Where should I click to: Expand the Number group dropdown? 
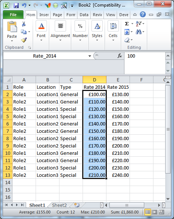coord(80,40)
